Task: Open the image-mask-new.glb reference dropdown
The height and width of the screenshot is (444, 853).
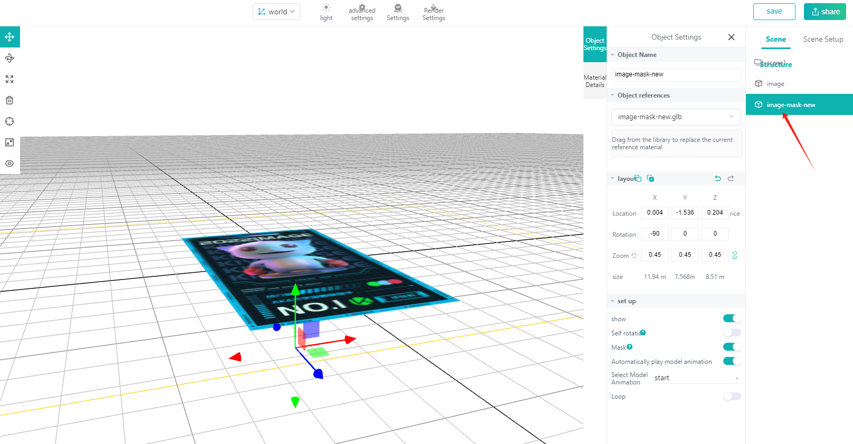Action: [676, 117]
